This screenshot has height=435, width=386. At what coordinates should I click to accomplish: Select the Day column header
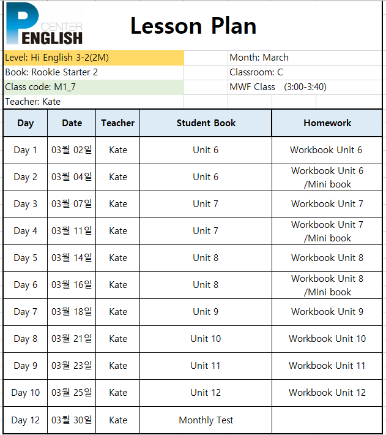coord(26,123)
